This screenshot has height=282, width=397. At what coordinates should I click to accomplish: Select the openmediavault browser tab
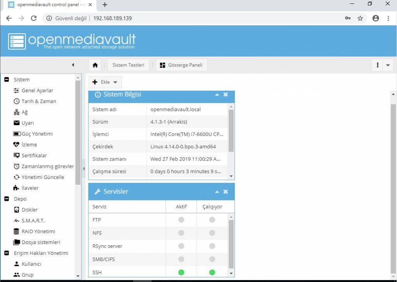(x=50, y=5)
